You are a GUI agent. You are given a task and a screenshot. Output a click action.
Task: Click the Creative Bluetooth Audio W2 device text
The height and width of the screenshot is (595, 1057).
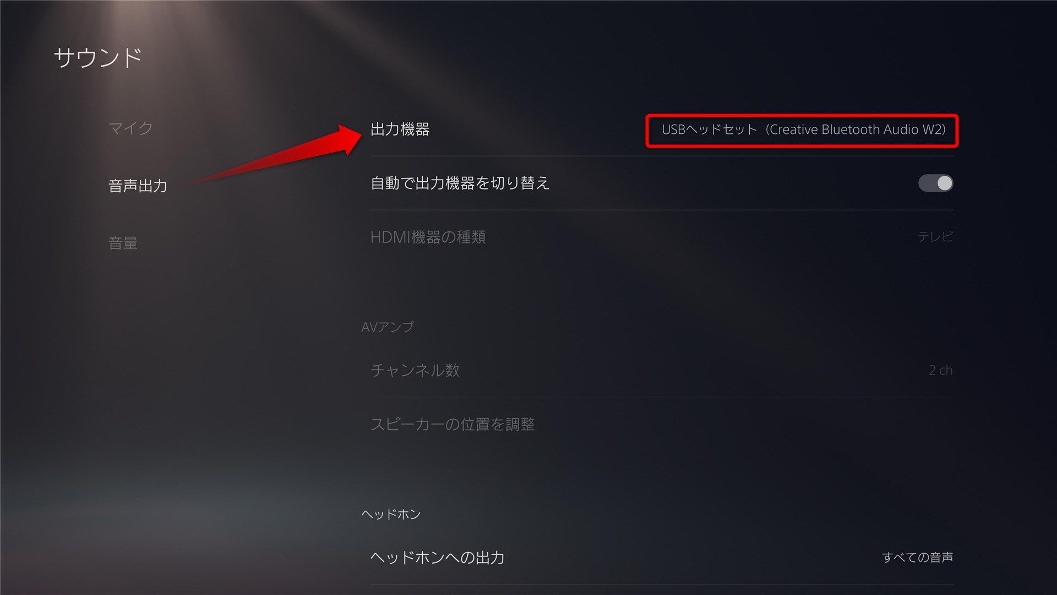pos(857,129)
